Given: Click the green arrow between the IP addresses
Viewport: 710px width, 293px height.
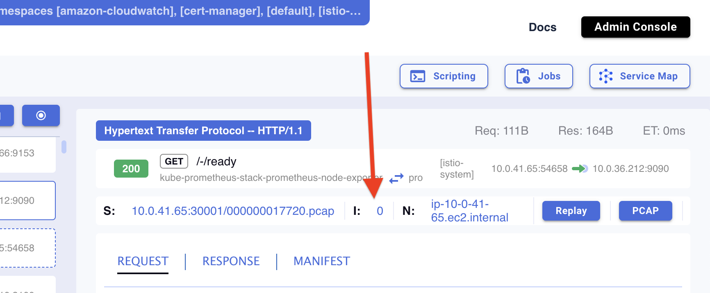Looking at the screenshot, I should (580, 168).
